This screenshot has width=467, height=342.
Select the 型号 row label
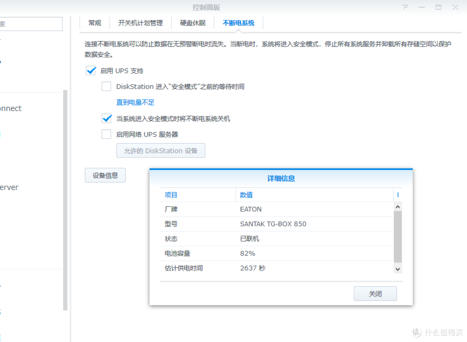coord(171,224)
